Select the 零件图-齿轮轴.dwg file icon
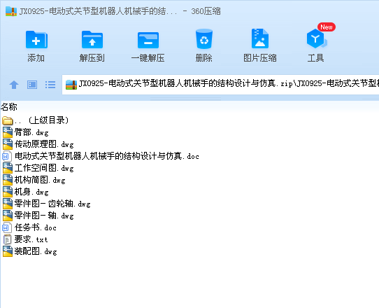Screen dimensions: 379x308 coord(8,204)
